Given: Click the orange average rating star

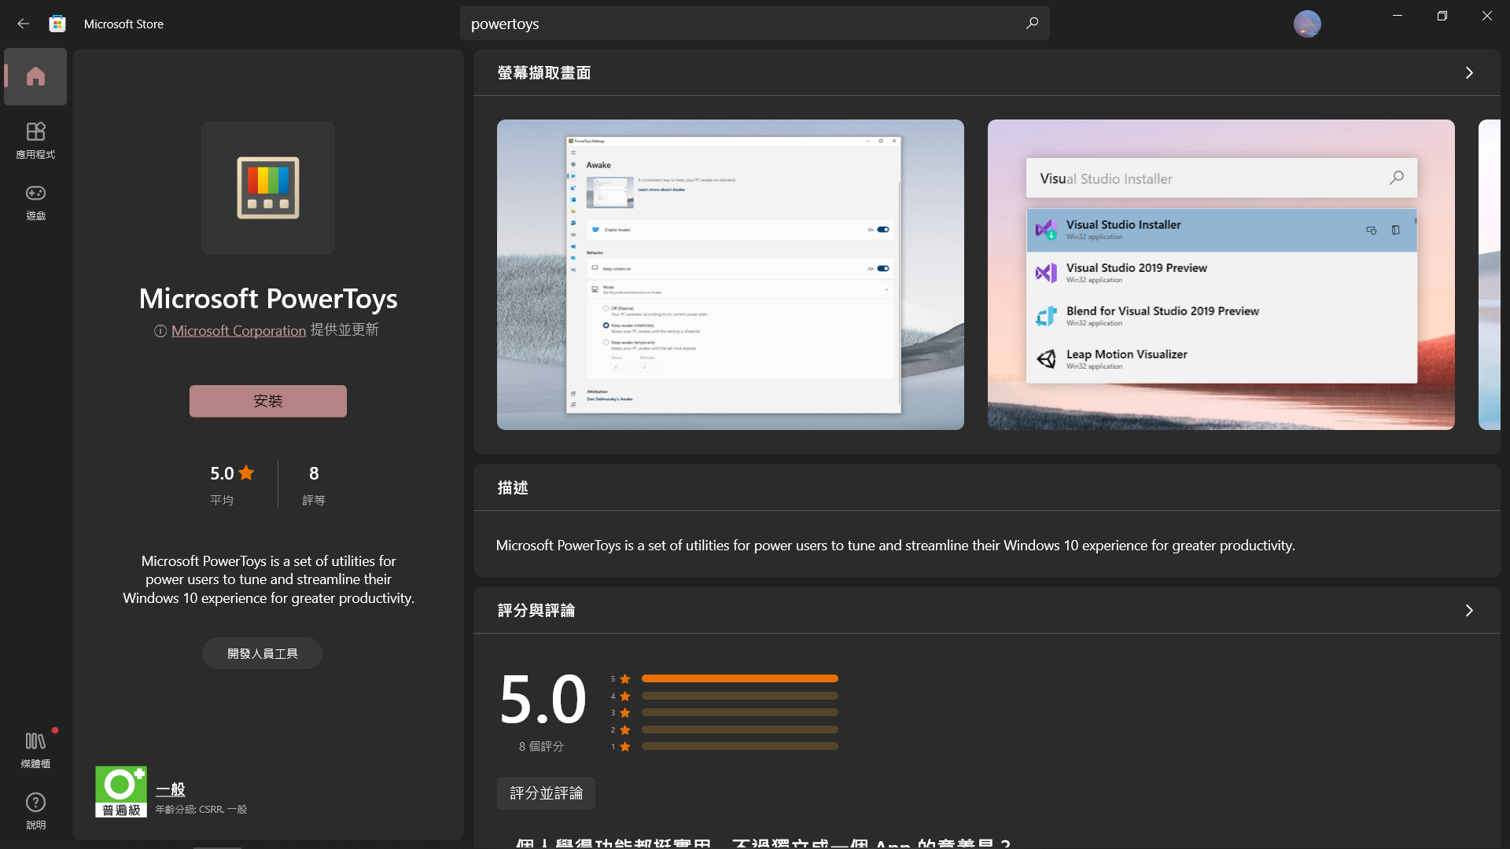Looking at the screenshot, I should tap(246, 472).
